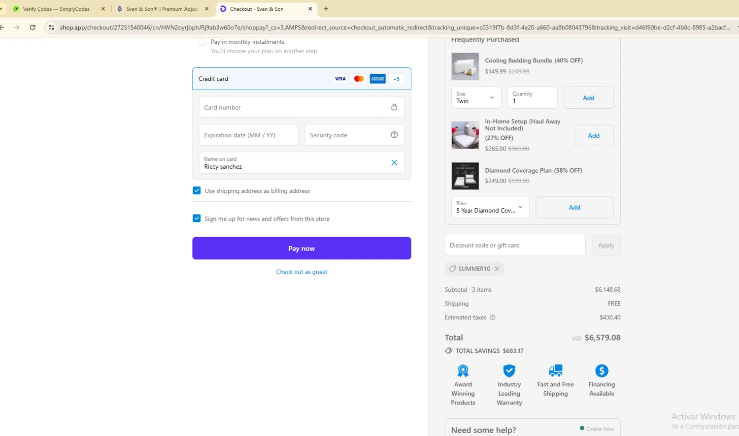Screen dimensions: 739x436
Task: Add the Cooling Bedding Bundle to order
Action: click(589, 97)
